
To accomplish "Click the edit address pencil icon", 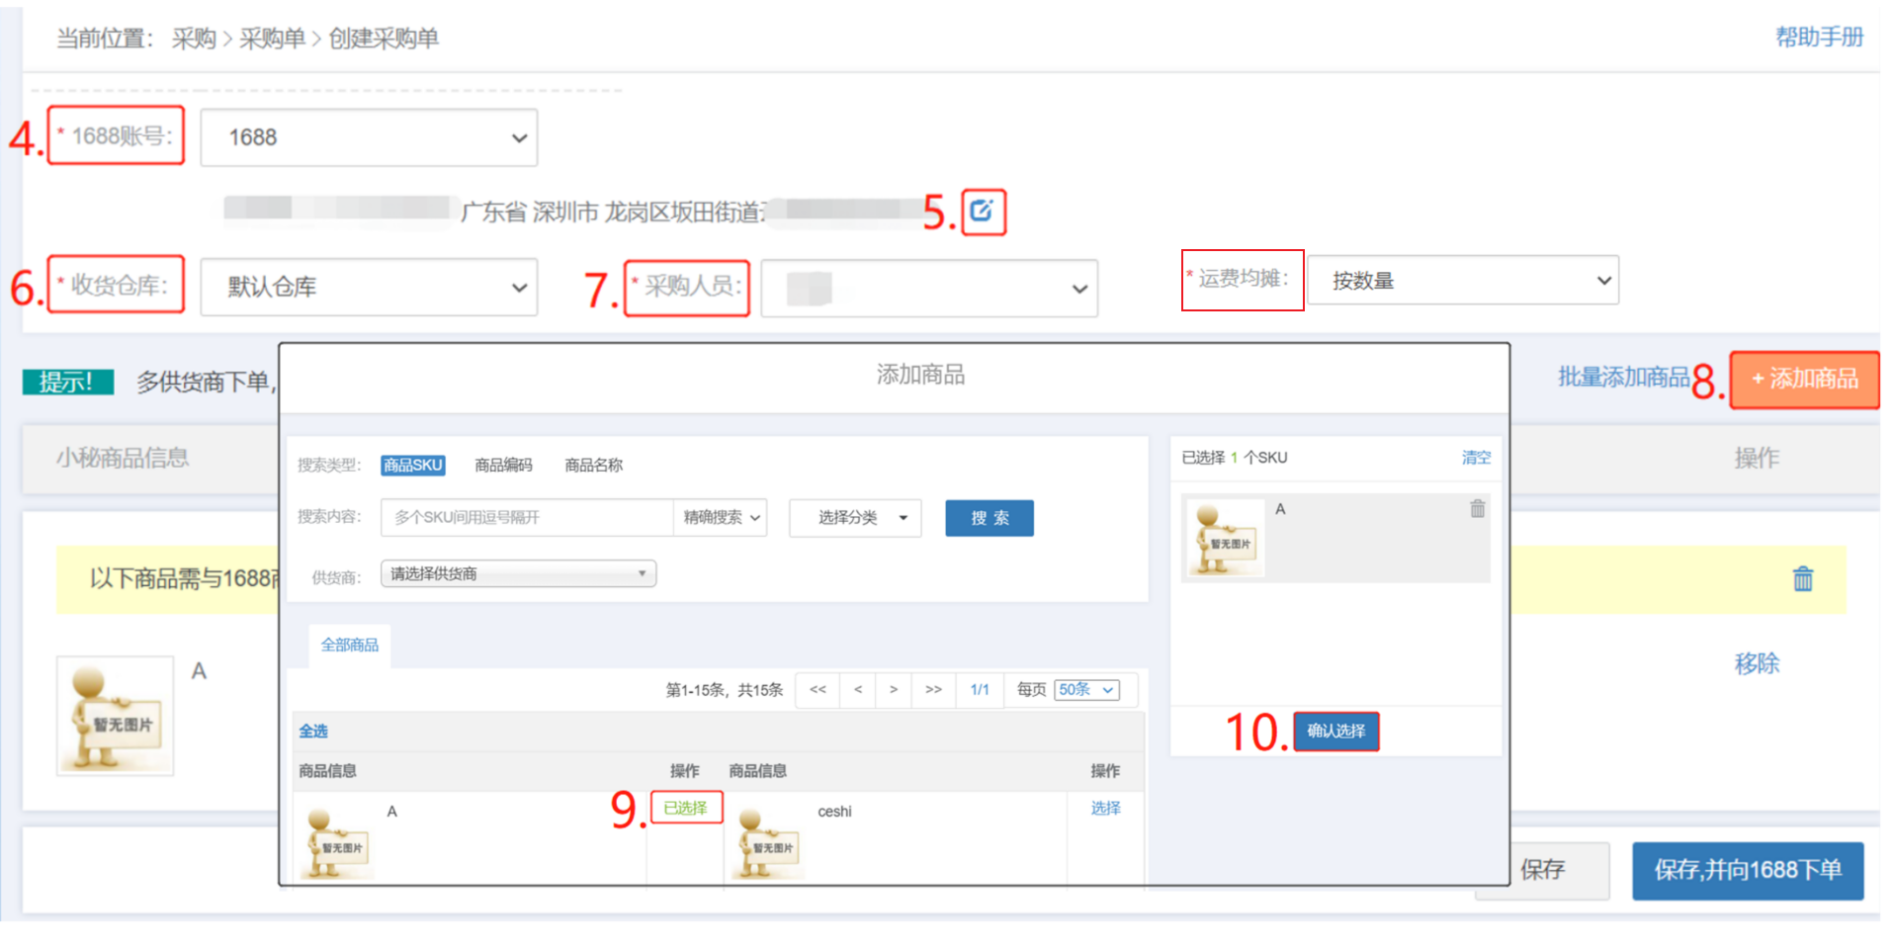I will coord(982,211).
